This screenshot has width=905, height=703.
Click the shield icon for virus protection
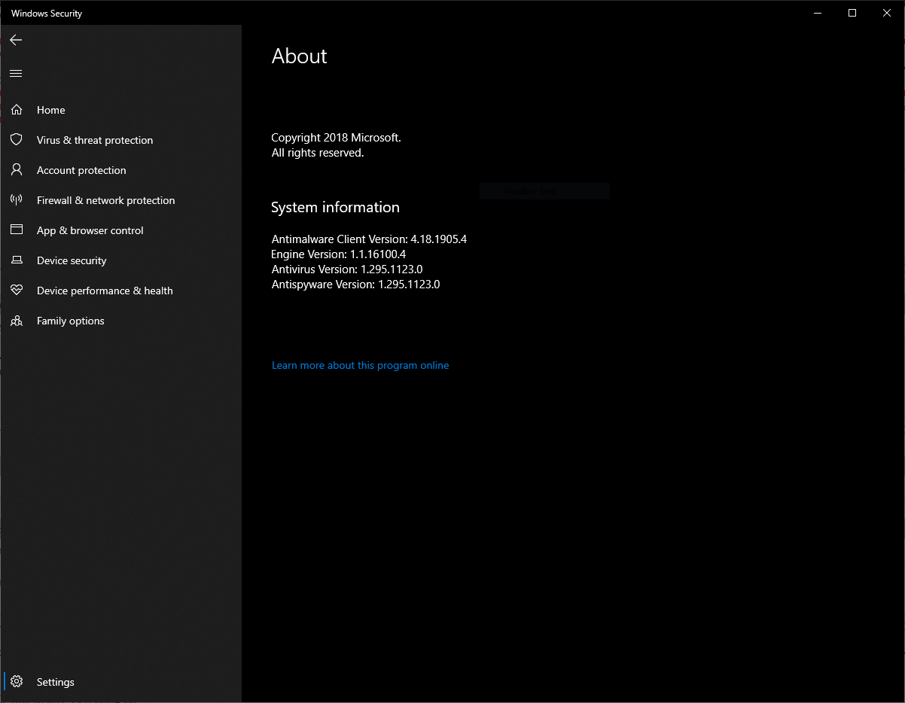click(17, 140)
